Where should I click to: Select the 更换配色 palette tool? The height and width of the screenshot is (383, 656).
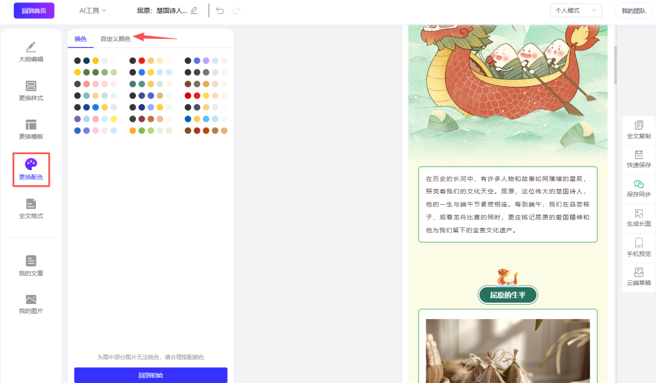31,170
